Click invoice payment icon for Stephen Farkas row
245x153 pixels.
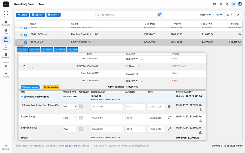[x=201, y=132]
